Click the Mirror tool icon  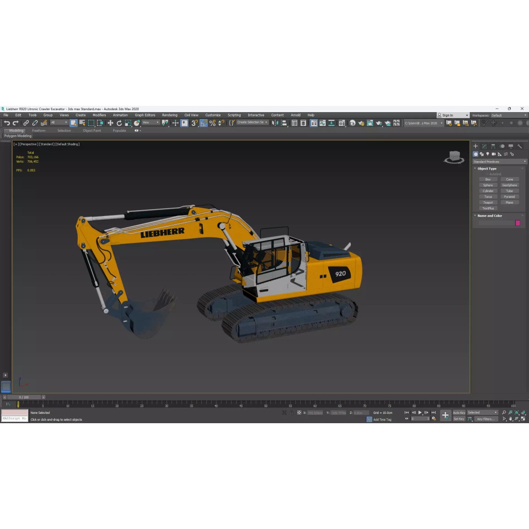coord(275,123)
